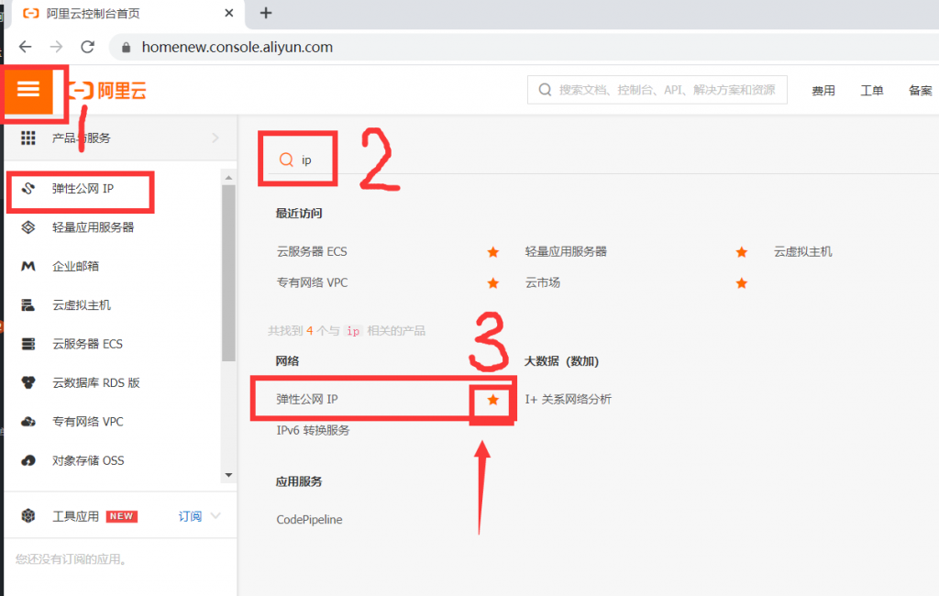The image size is (939, 596).
Task: Click the 产品与服务 grid icon
Action: pos(28,138)
